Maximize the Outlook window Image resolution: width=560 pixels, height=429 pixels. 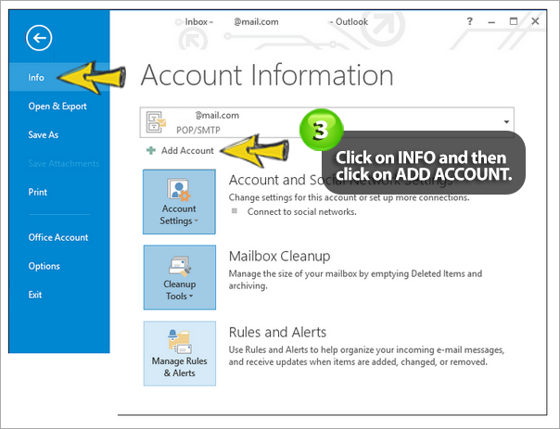pos(514,21)
